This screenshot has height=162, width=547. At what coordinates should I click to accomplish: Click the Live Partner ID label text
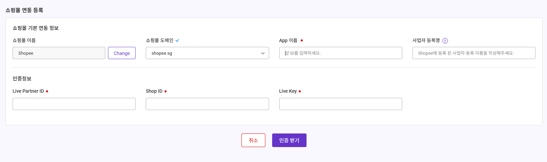coord(28,91)
